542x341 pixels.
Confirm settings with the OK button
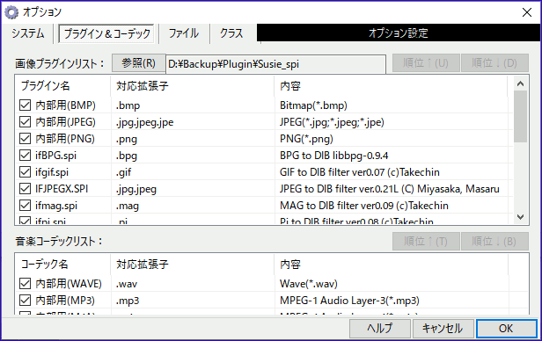506,328
